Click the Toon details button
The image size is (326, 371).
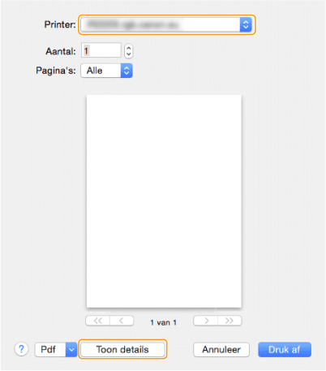(x=122, y=349)
